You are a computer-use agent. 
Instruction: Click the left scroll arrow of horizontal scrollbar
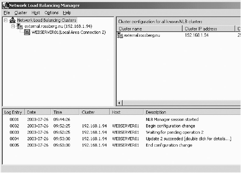(119, 103)
